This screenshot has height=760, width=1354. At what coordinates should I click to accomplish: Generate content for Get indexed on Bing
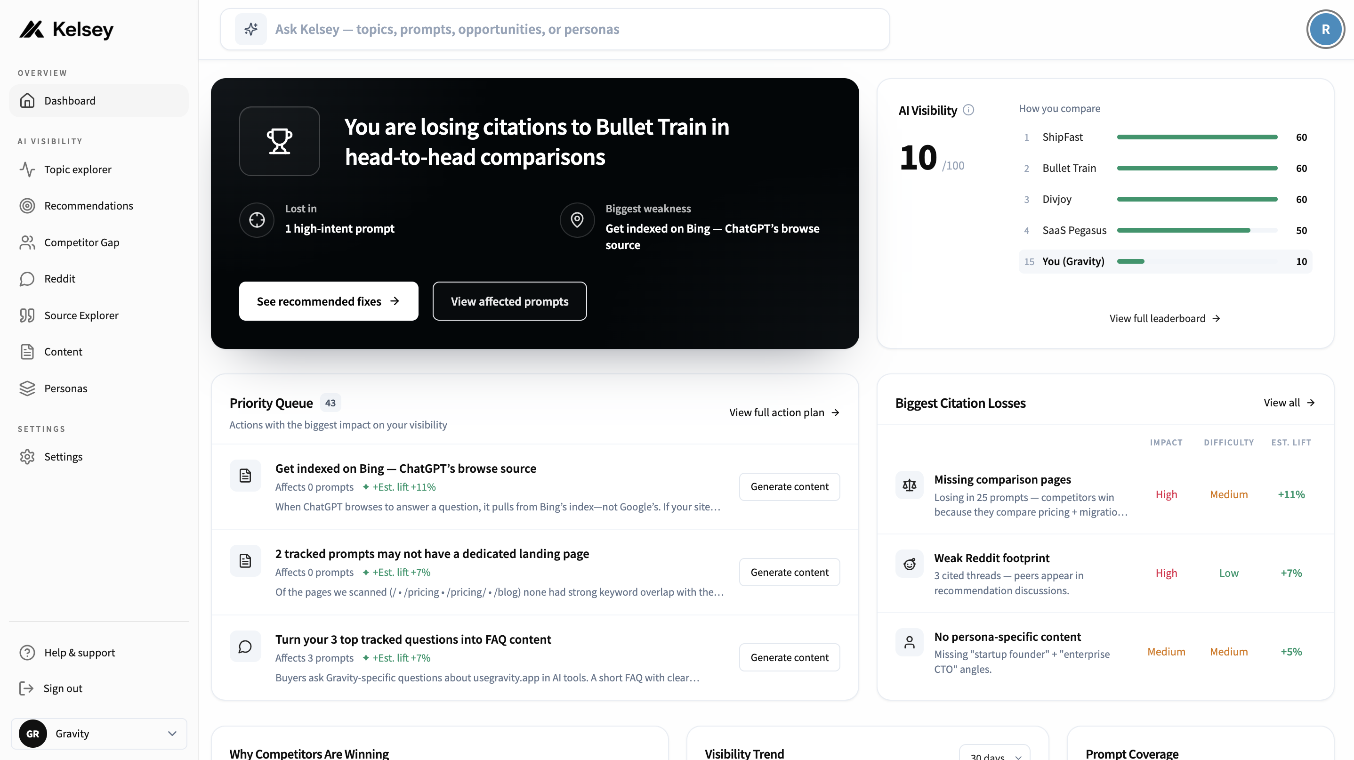coord(790,487)
